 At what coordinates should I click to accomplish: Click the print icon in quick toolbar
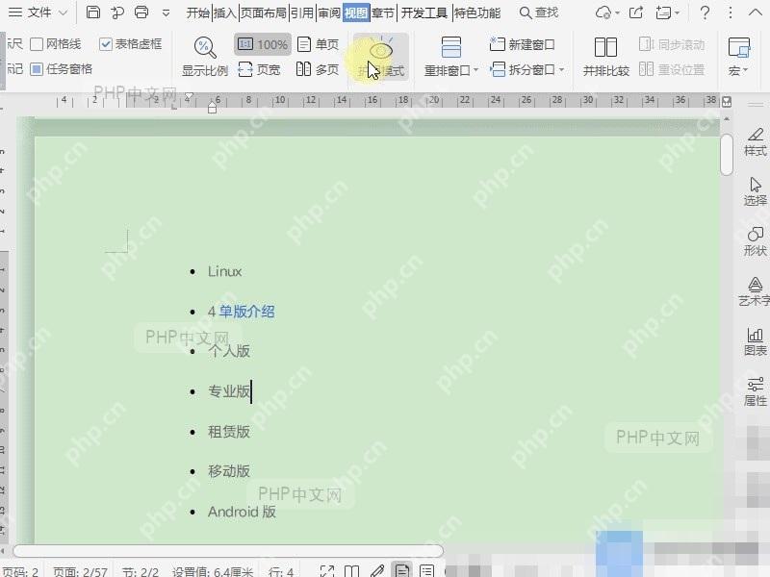pos(141,13)
